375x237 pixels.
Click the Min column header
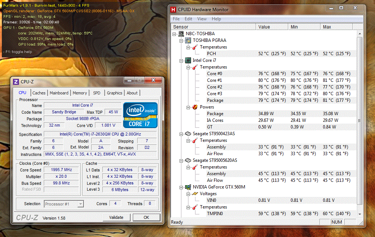click(304, 27)
